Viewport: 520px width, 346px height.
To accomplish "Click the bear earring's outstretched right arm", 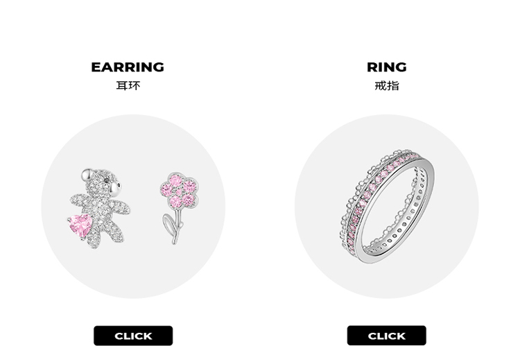I will coord(120,207).
